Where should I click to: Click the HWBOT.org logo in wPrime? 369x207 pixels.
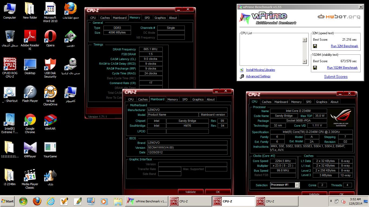tap(339, 16)
